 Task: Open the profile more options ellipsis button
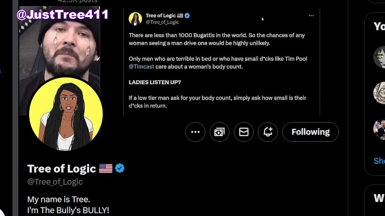click(x=195, y=132)
